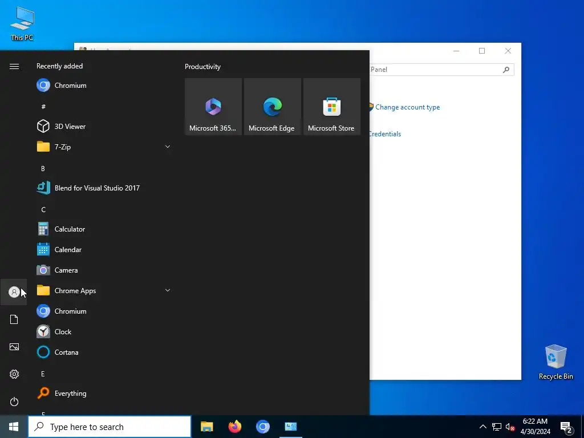Open Chromium under section C
The height and width of the screenshot is (438, 584).
click(104, 311)
